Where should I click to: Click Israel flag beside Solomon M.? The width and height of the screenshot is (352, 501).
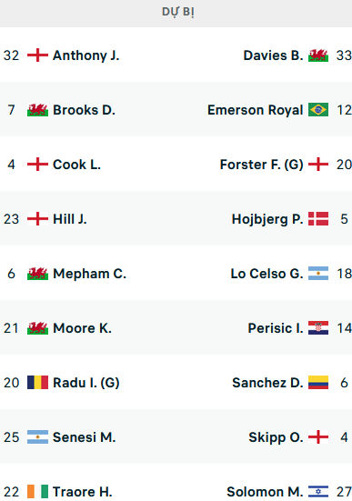click(x=318, y=491)
